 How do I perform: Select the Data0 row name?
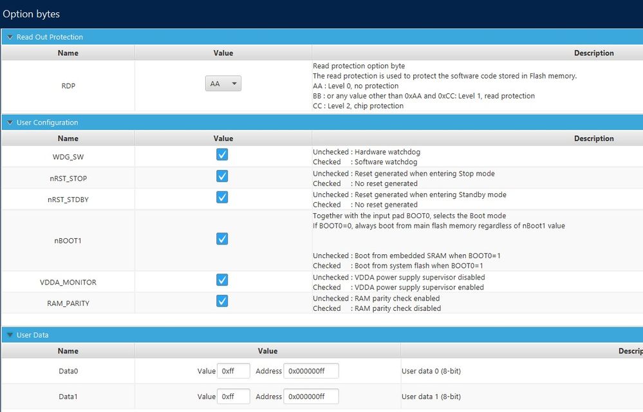68,371
